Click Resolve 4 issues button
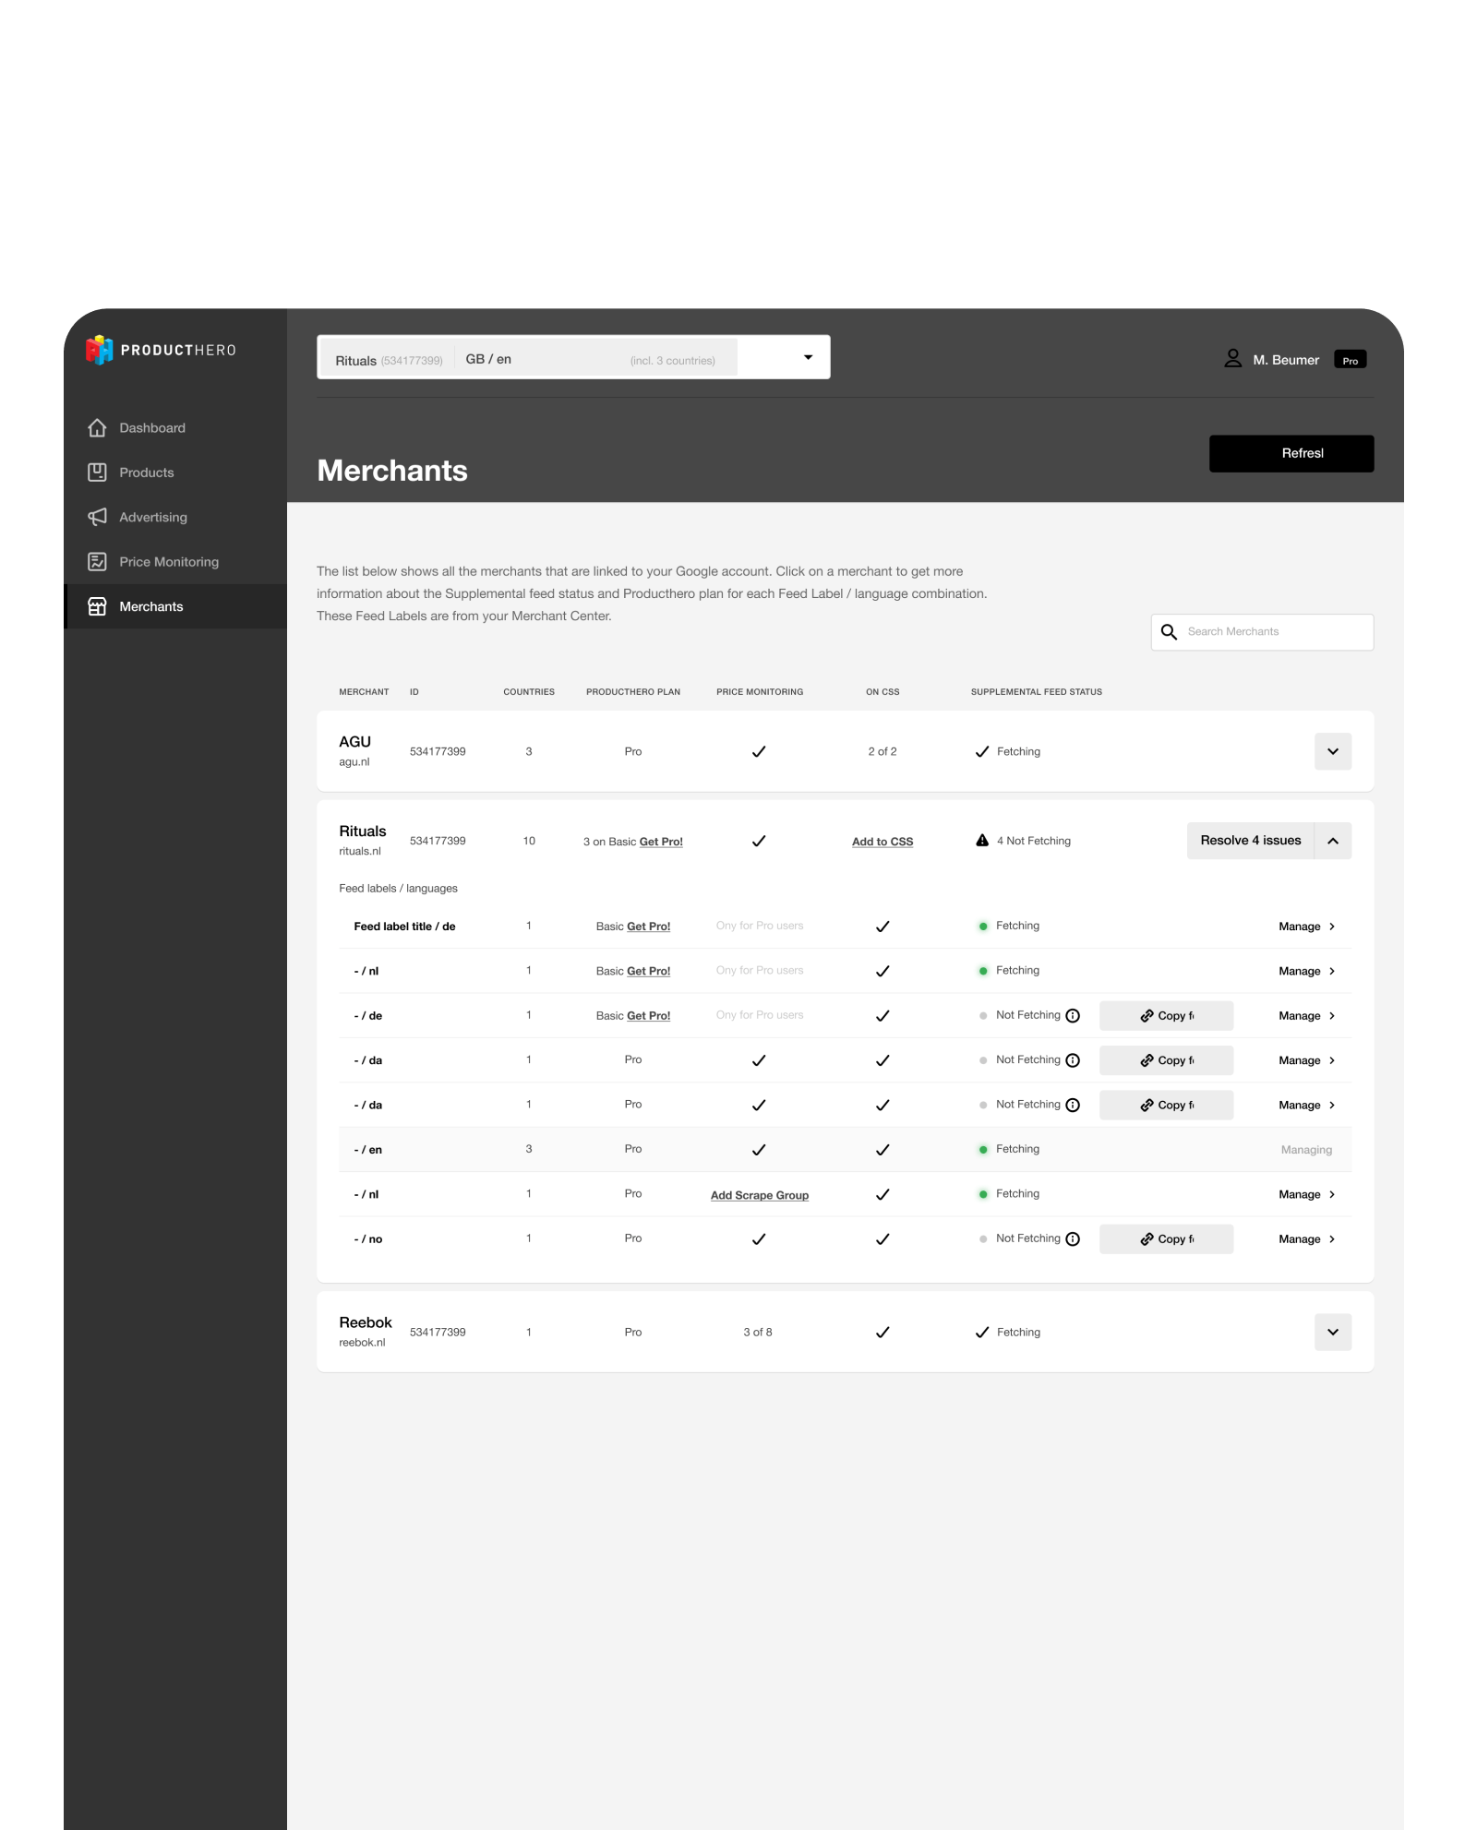Viewport: 1465px width, 1830px height. coord(1250,841)
